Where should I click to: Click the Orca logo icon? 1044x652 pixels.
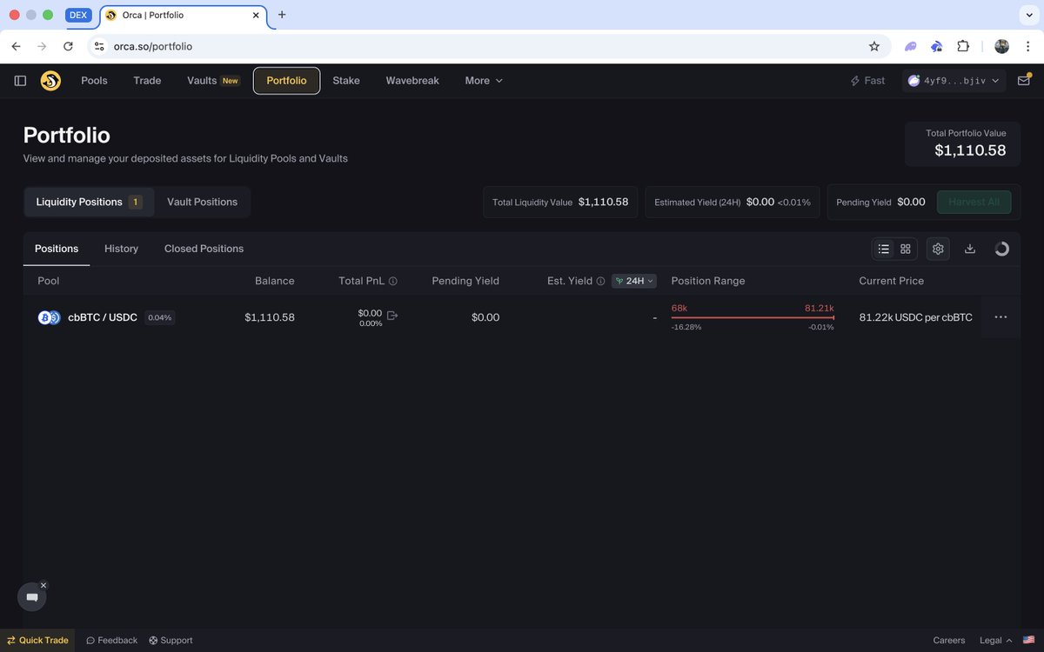coord(50,81)
